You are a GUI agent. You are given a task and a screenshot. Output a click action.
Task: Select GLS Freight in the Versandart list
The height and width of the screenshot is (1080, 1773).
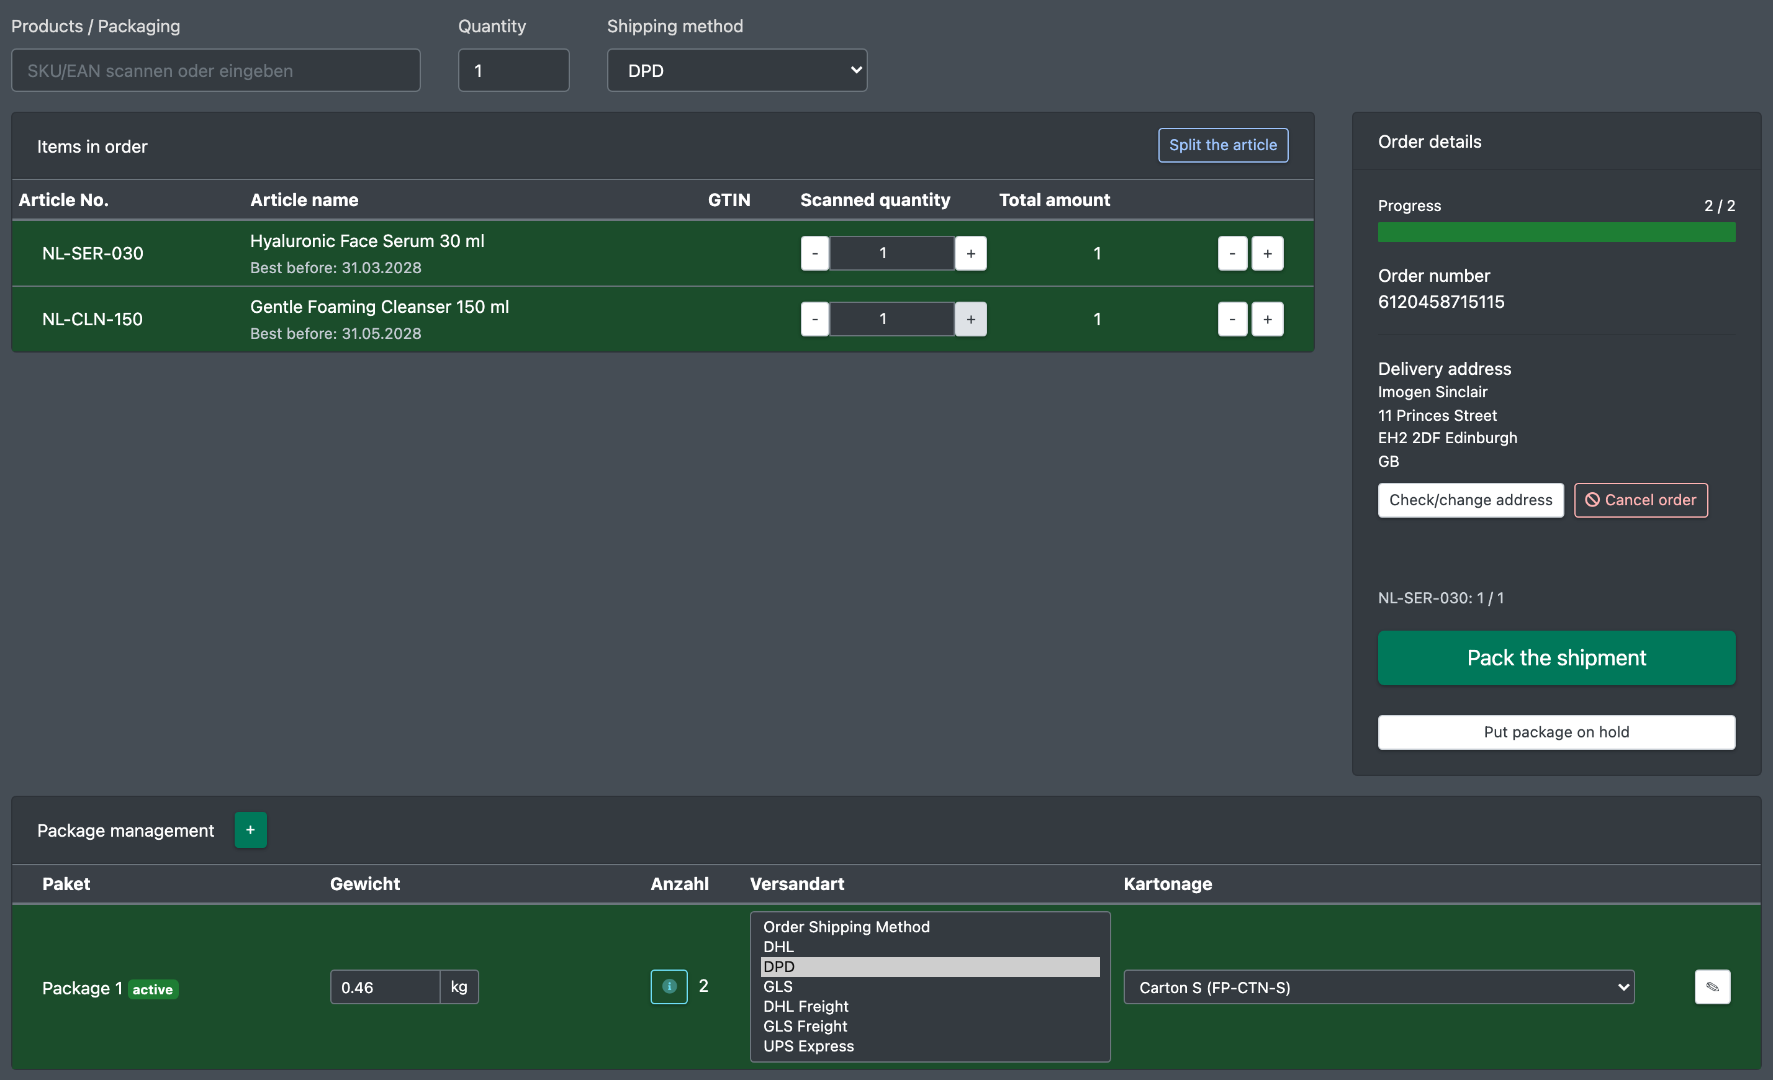[930, 1026]
